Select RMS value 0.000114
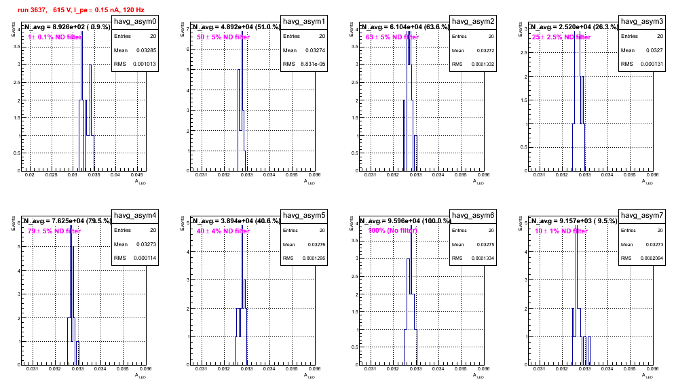 point(145,258)
